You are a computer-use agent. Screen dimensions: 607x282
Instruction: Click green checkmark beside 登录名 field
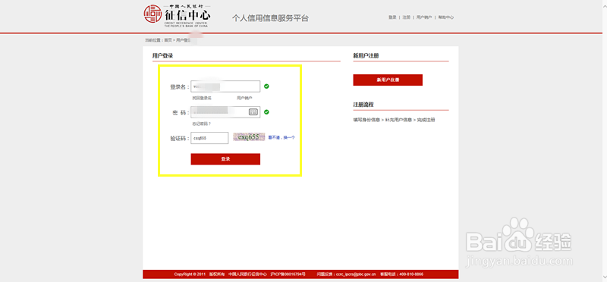pos(266,86)
